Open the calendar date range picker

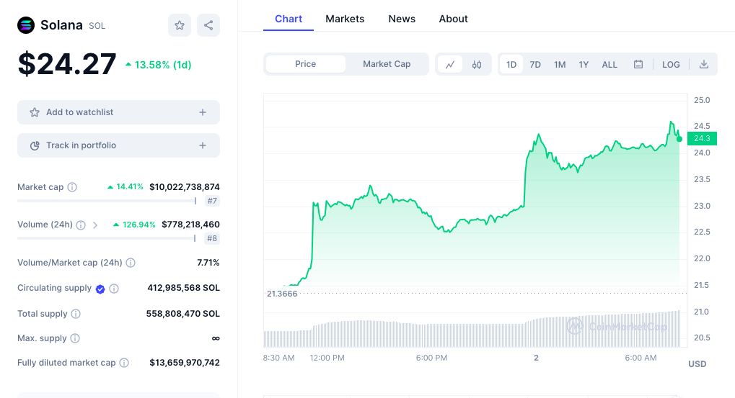coord(638,65)
